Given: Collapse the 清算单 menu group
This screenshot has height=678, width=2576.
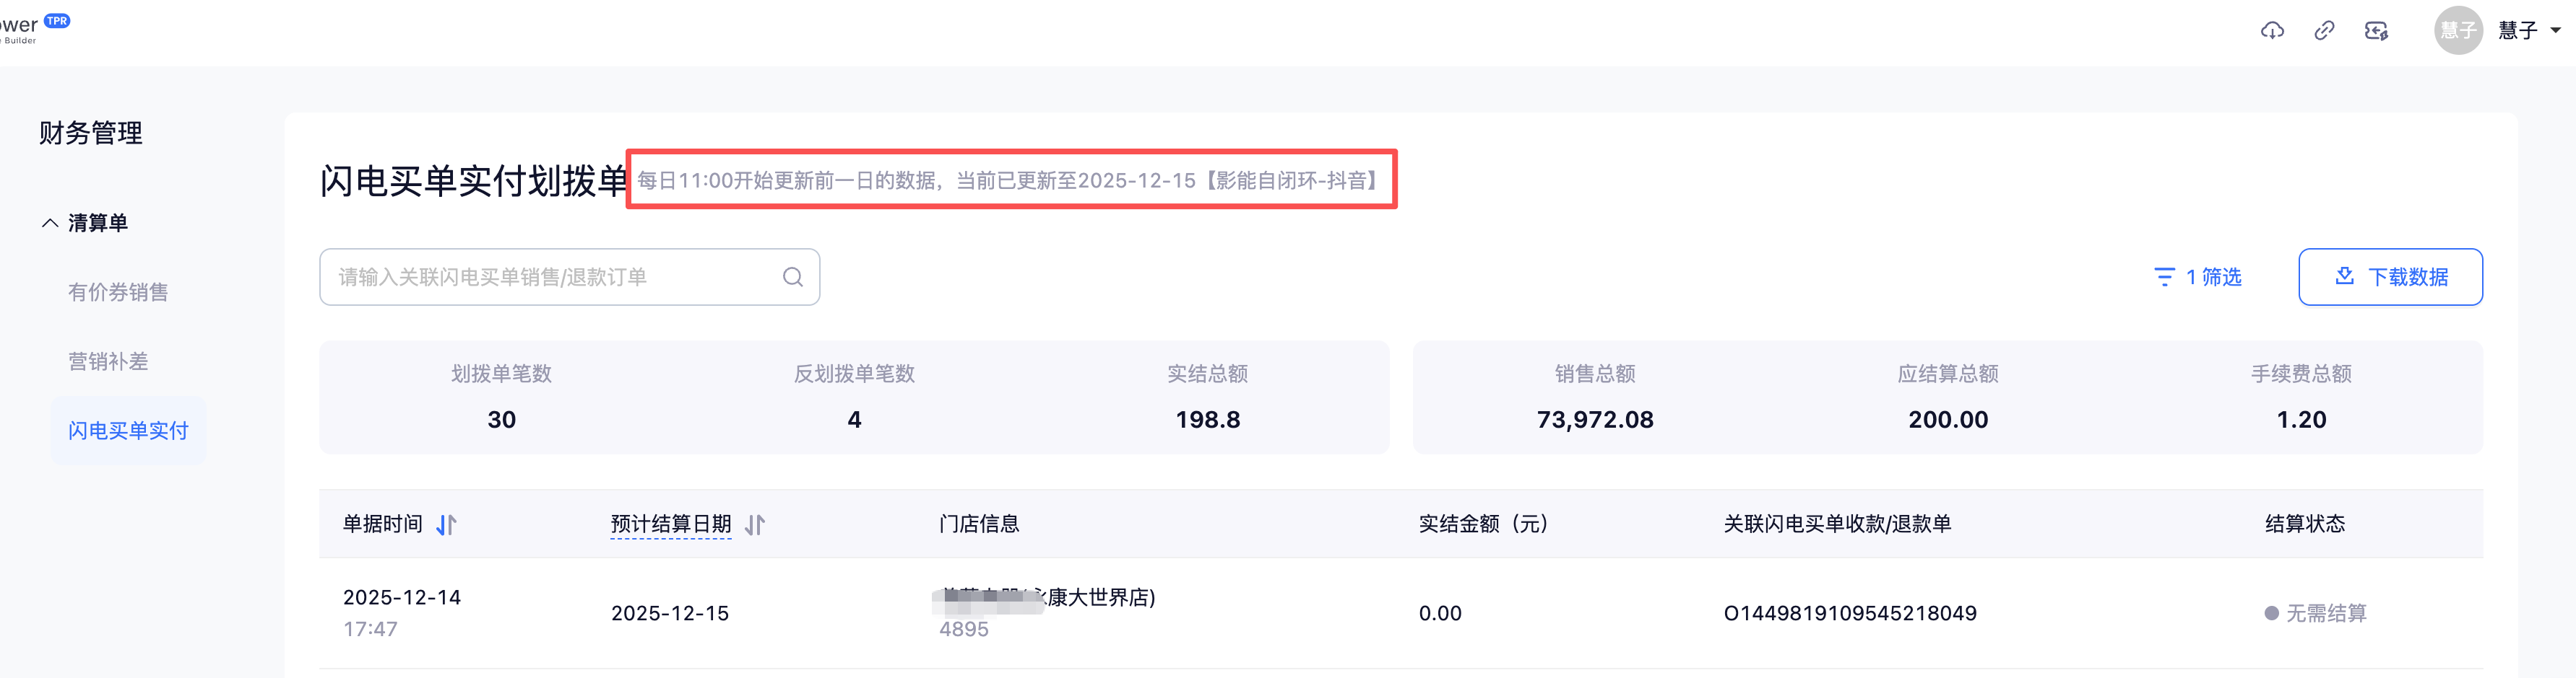Looking at the screenshot, I should point(50,223).
